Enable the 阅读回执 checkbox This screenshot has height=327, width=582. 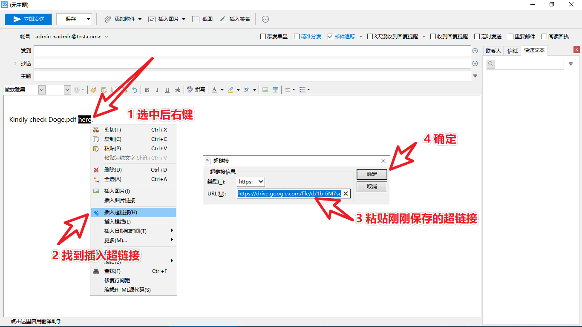coord(544,37)
